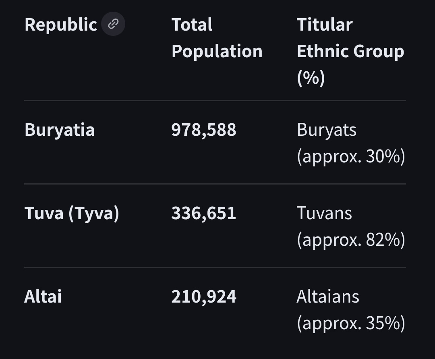Select the Buryatia row label
The height and width of the screenshot is (359, 435).
(x=60, y=130)
